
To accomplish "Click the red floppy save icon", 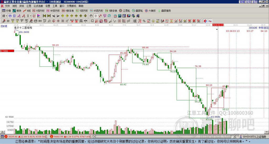I will point(129,16).
